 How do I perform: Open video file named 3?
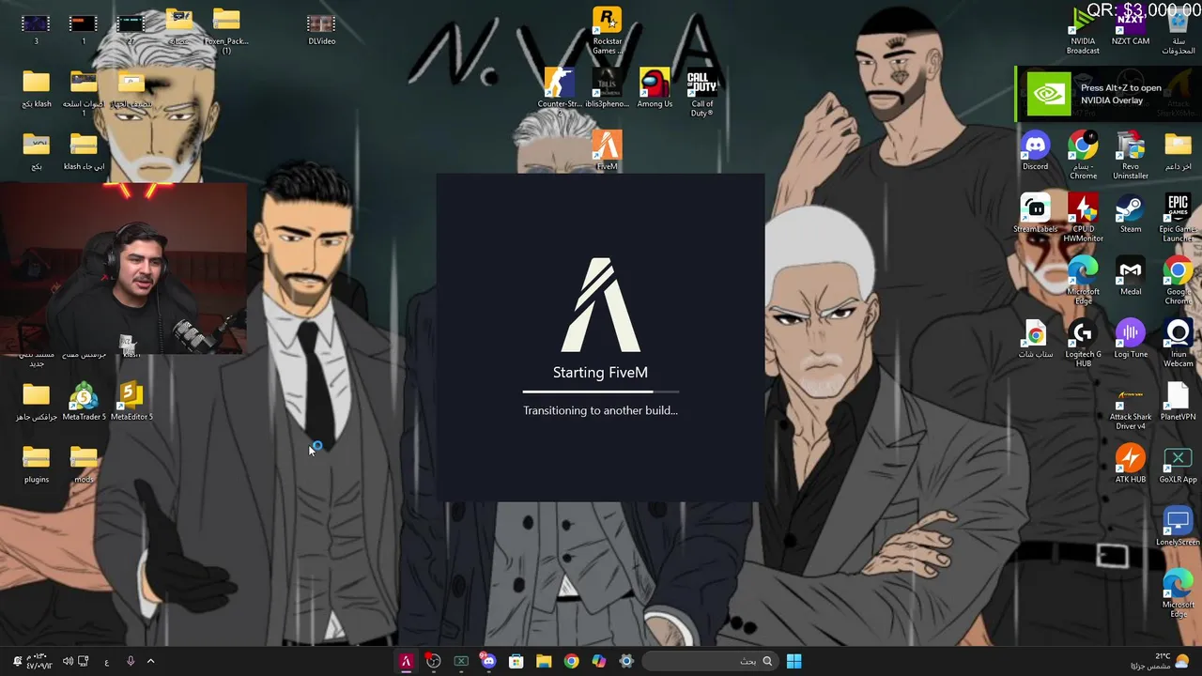click(36, 28)
